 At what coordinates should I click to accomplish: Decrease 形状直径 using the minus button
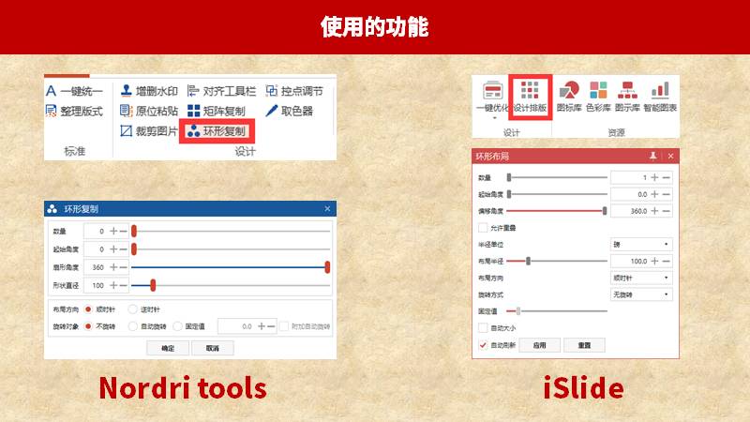tap(124, 285)
